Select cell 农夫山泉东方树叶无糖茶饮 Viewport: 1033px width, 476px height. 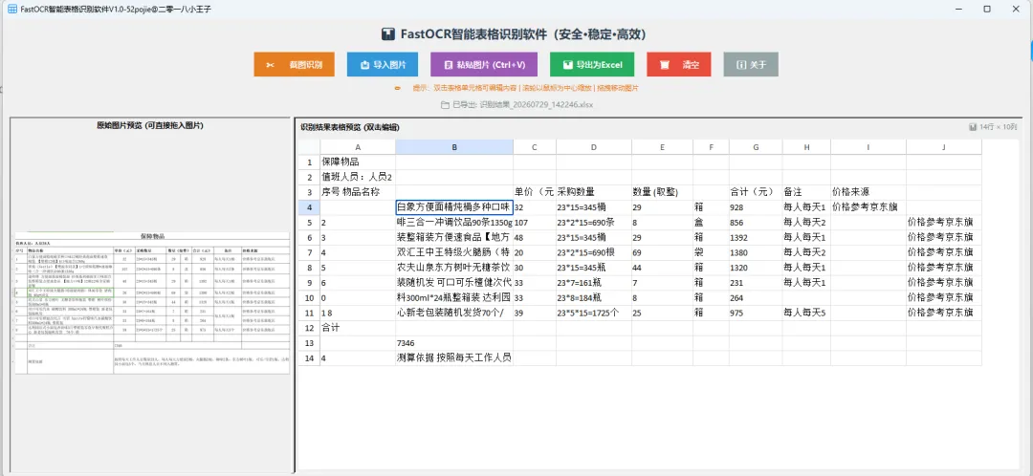[454, 268]
